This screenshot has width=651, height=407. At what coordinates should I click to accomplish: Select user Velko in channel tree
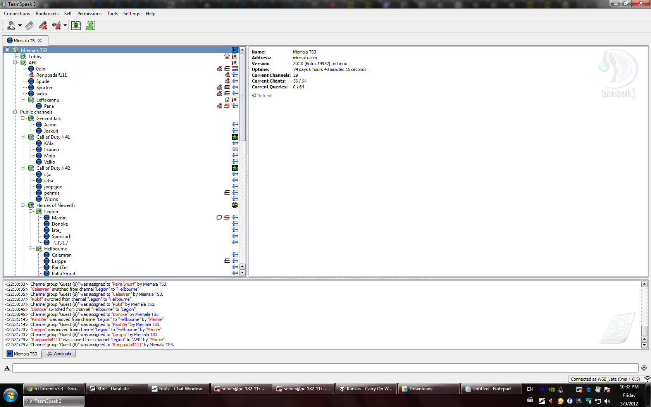tap(49, 162)
